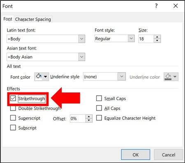Image resolution: width=185 pixels, height=163 pixels.
Task: Enable the Superscript checkbox
Action: point(13,118)
